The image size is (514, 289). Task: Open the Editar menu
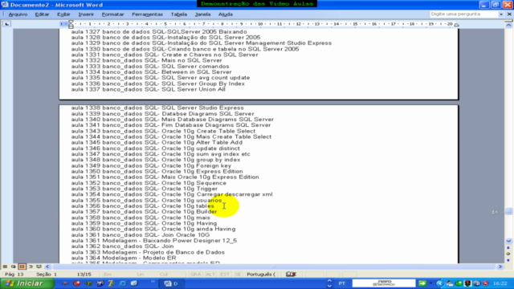pyautogui.click(x=42, y=14)
